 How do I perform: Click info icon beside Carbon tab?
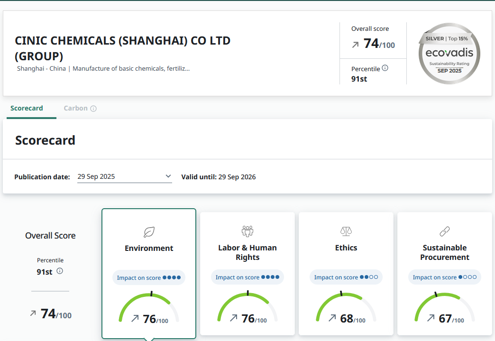pyautogui.click(x=93, y=109)
